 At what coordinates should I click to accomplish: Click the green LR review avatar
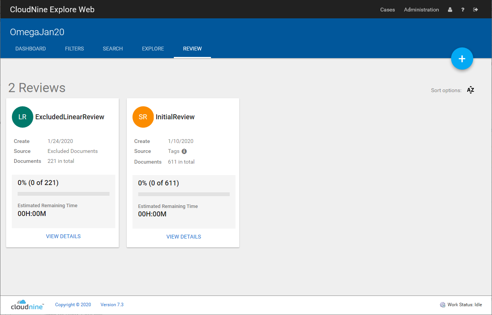pyautogui.click(x=23, y=117)
